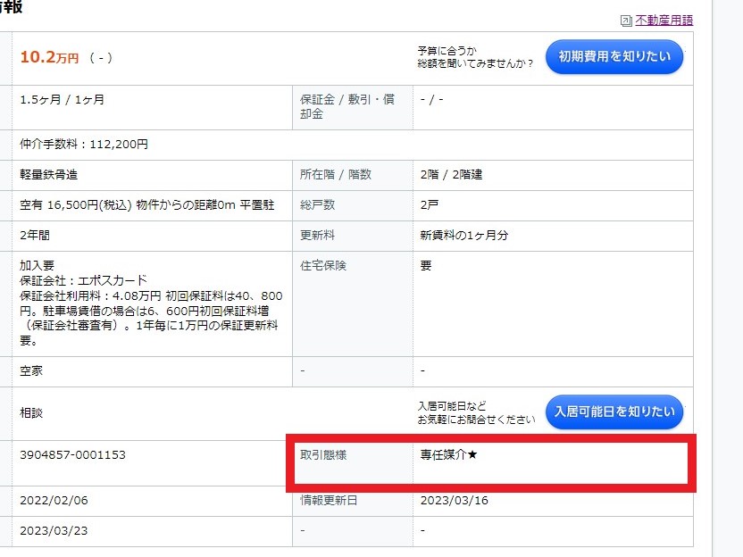Viewport: 743px width, 557px height.
Task: Select the 2階 / 2階建 value
Action: point(451,174)
